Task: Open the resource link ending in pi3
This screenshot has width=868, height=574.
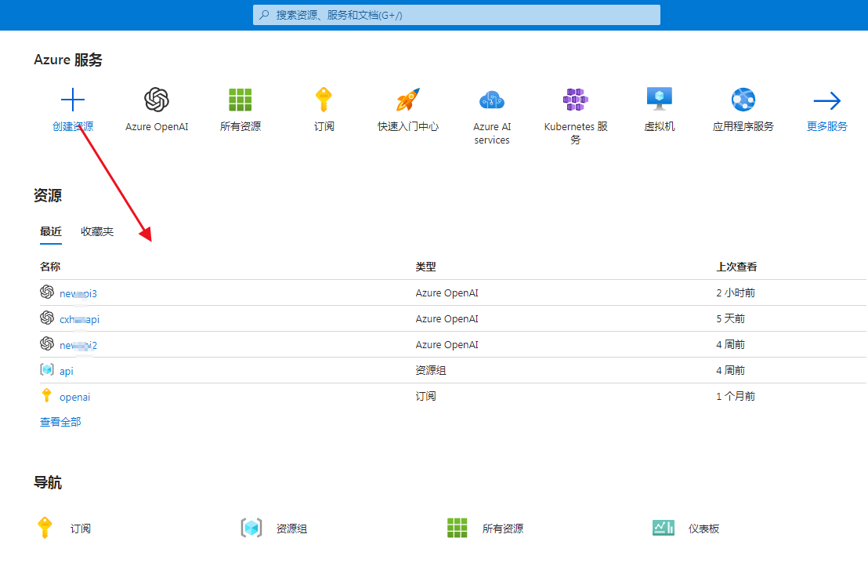Action: pyautogui.click(x=78, y=293)
